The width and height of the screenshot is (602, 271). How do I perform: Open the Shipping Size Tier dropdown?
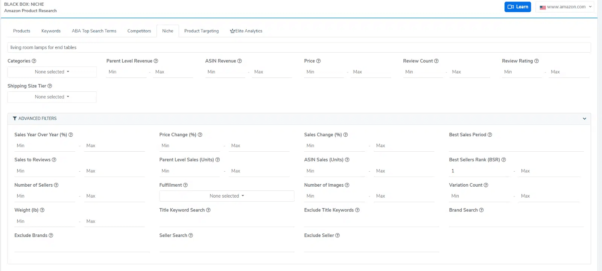[x=52, y=97]
